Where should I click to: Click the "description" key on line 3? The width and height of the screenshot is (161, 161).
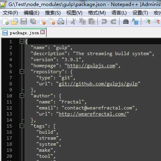tap(49, 54)
